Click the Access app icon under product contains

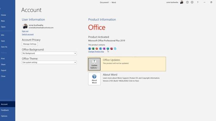(111, 48)
